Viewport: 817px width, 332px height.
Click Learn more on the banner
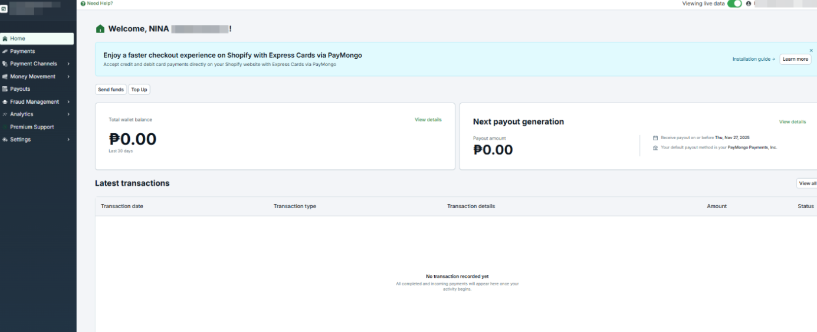point(795,59)
